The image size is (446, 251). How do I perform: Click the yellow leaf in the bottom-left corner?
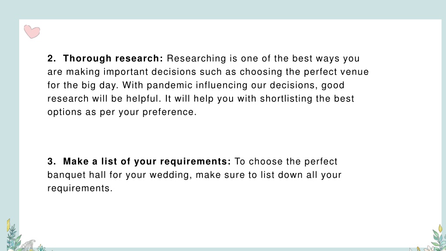[x=8, y=225]
